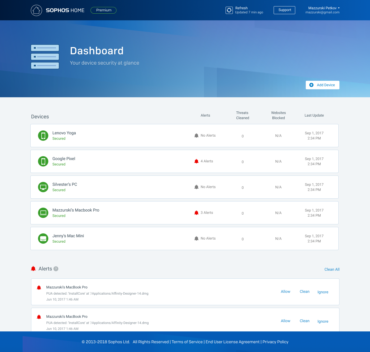Open the Privacy Policy footer link
The image size is (370, 352).
[x=275, y=342]
